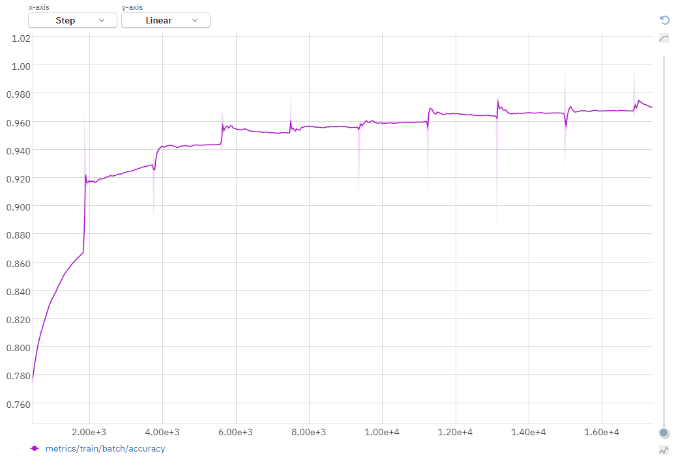674x460 pixels.
Task: Select the smoothed curve icon on the right
Action: 664,38
